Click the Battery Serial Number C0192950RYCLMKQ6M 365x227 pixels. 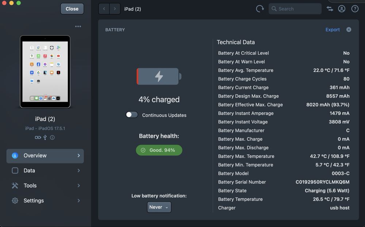pos(322,182)
